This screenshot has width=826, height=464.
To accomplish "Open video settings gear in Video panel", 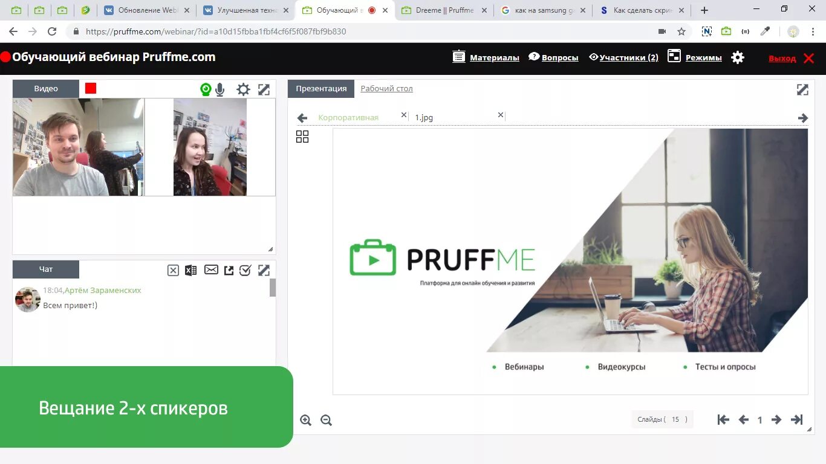I will click(243, 89).
